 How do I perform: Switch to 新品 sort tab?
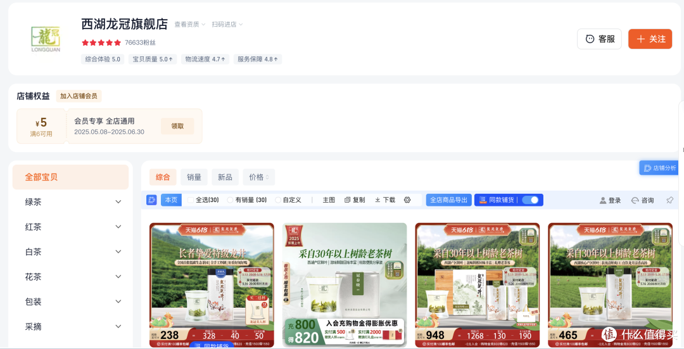(225, 177)
